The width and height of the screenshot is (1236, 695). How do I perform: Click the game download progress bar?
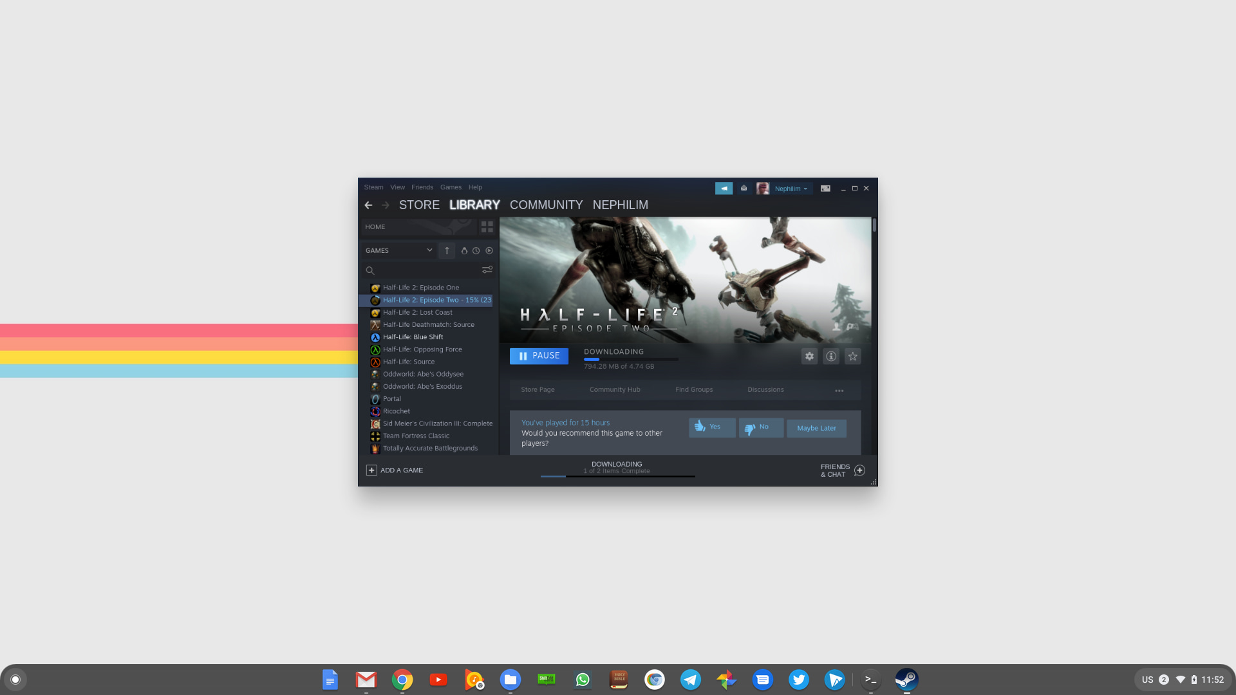click(631, 359)
